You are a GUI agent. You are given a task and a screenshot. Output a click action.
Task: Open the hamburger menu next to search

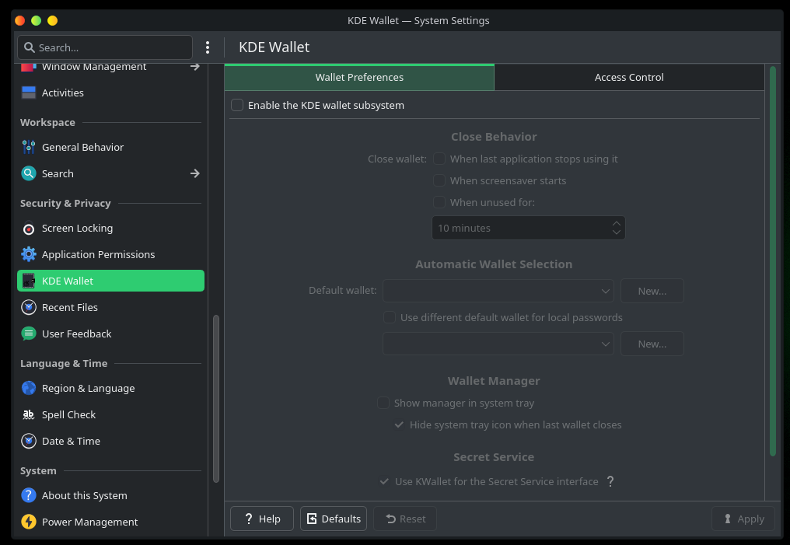point(208,47)
